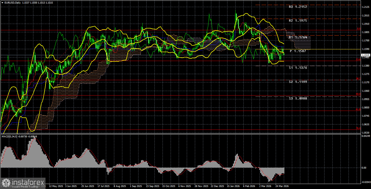Click the 6 Nov 2025 date label
The width and height of the screenshot is (371, 189).
184,186
